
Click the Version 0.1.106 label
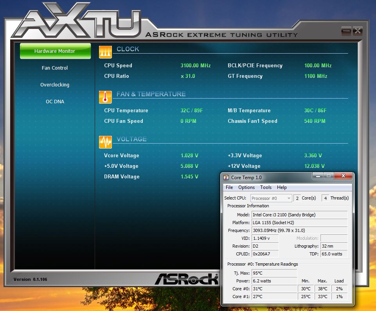[x=30, y=279]
